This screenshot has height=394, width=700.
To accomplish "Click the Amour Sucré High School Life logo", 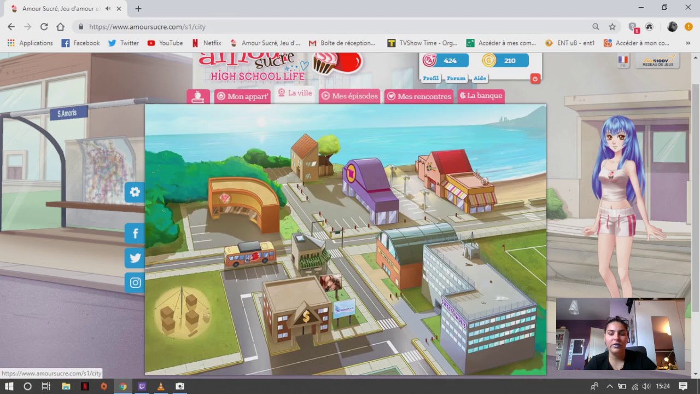I will 279,67.
